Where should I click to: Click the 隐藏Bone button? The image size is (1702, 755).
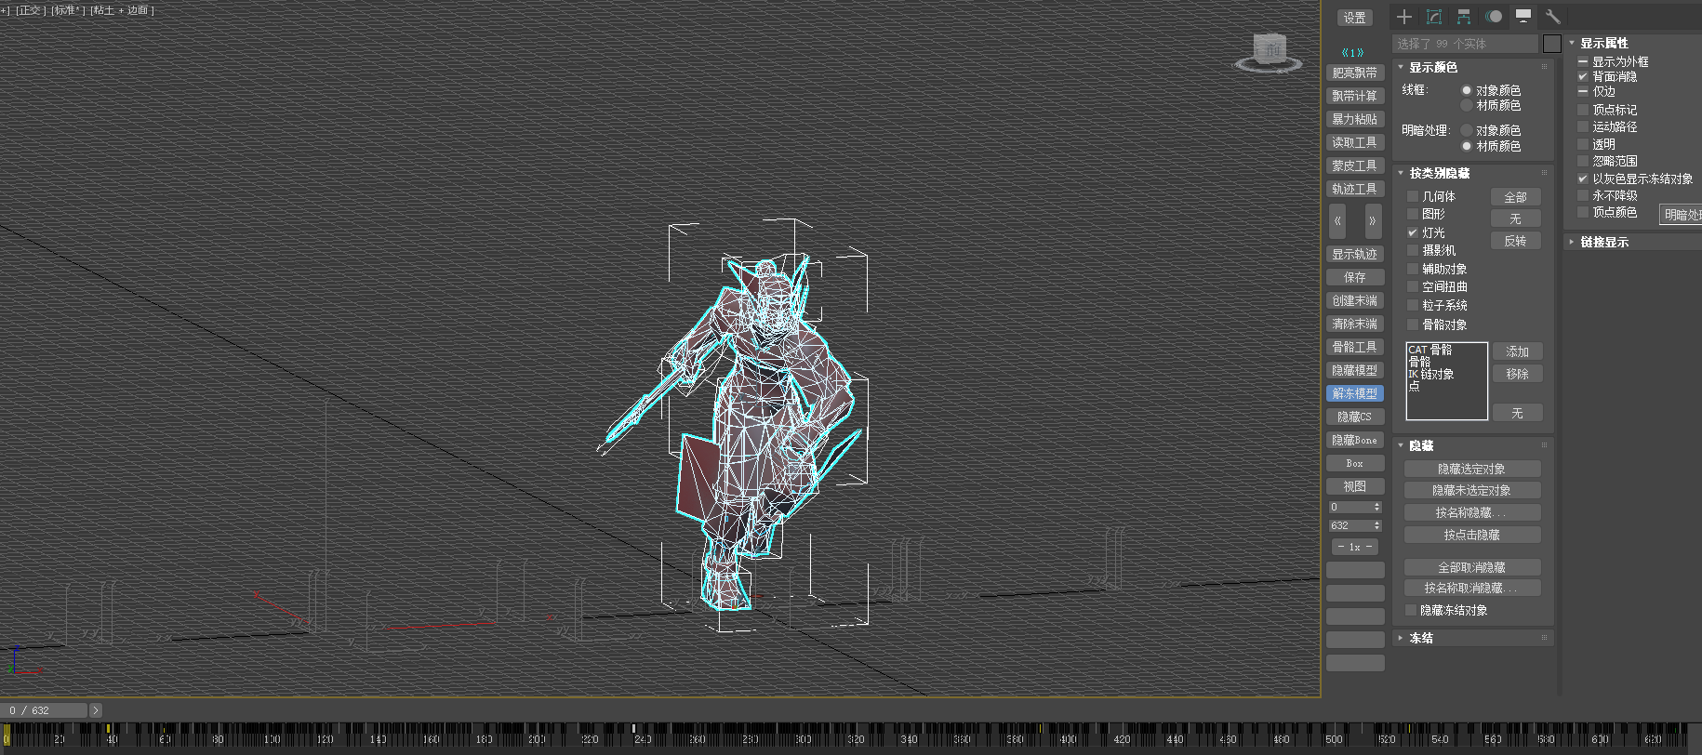1355,440
